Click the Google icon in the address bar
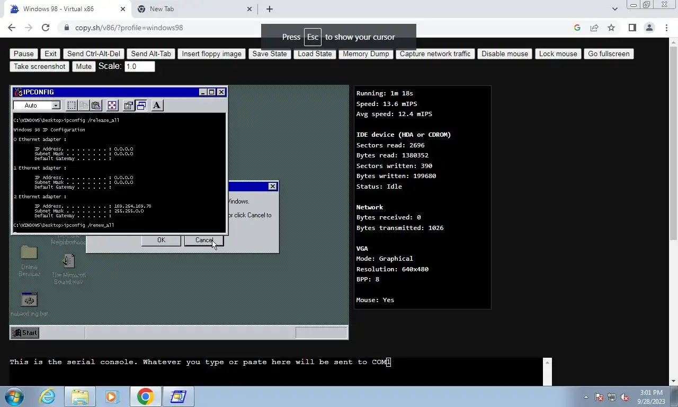The height and width of the screenshot is (407, 678). click(577, 28)
